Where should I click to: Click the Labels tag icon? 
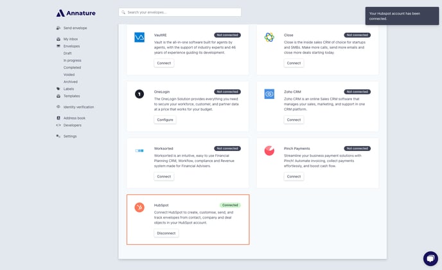(x=58, y=89)
